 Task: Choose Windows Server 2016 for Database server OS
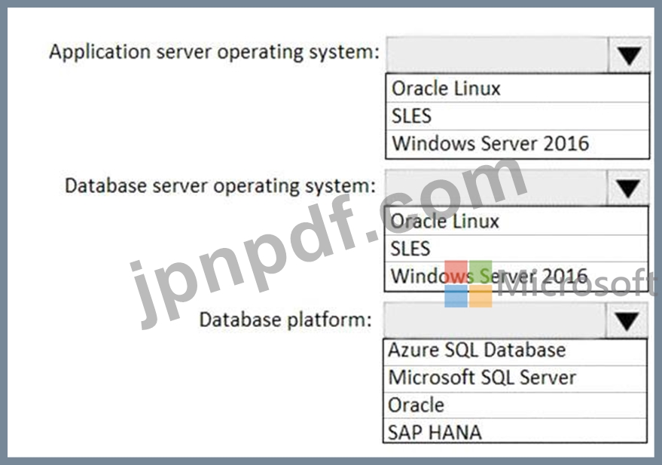pyautogui.click(x=517, y=277)
